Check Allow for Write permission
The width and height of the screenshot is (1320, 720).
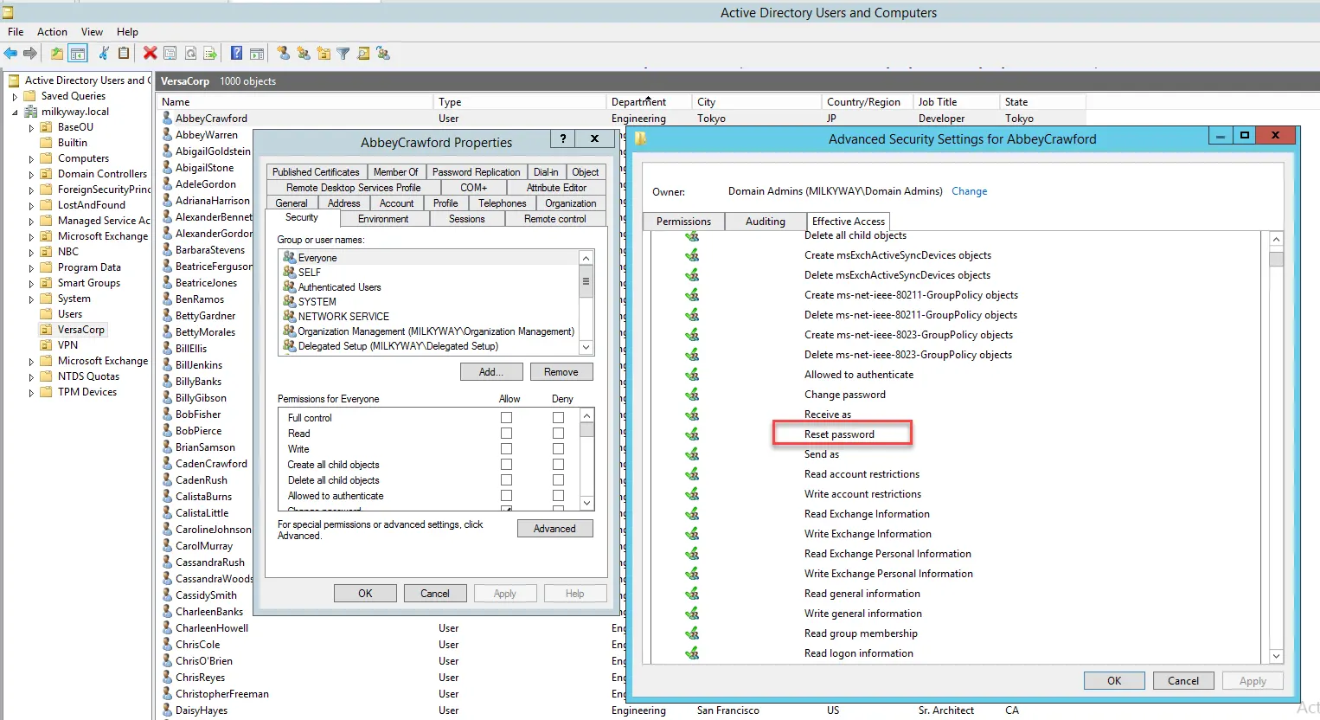(x=506, y=449)
